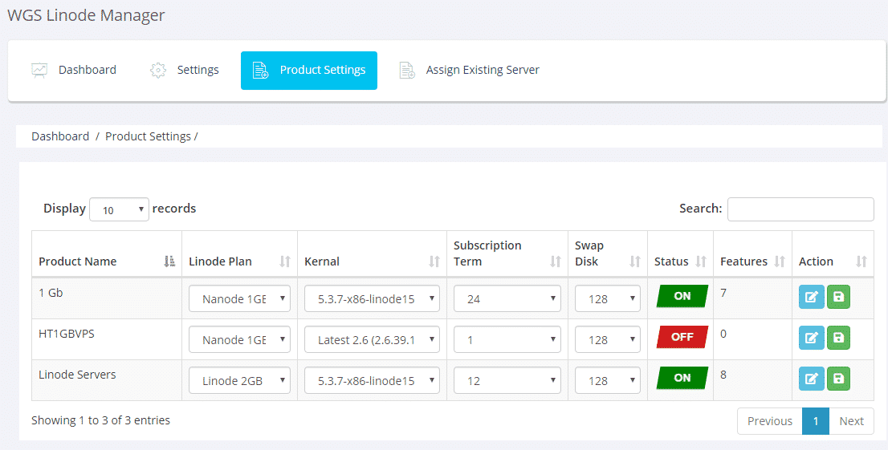
Task: Focus the Search input field
Action: [800, 209]
